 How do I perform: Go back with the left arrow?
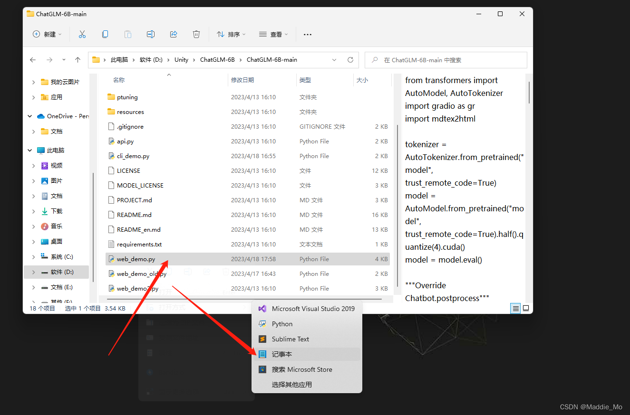click(33, 60)
